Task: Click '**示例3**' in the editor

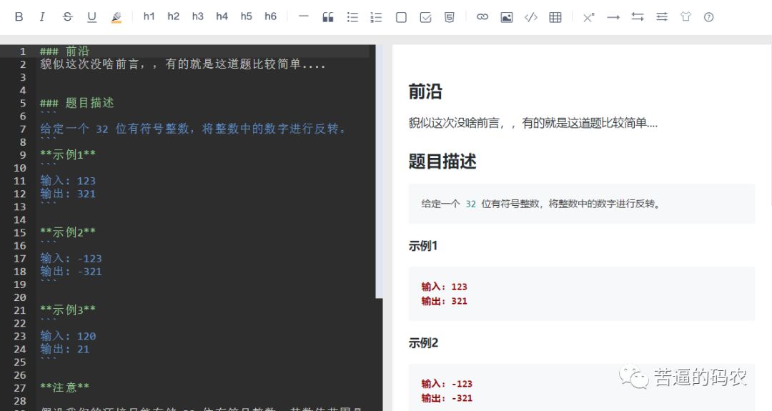Action: (68, 310)
